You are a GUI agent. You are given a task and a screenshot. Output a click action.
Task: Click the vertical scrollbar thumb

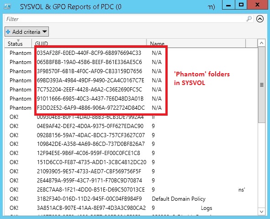click(262, 85)
